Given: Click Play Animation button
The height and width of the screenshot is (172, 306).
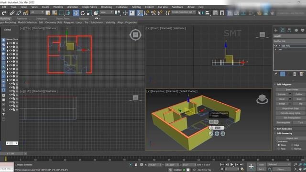Looking at the screenshot, I should 231,164.
